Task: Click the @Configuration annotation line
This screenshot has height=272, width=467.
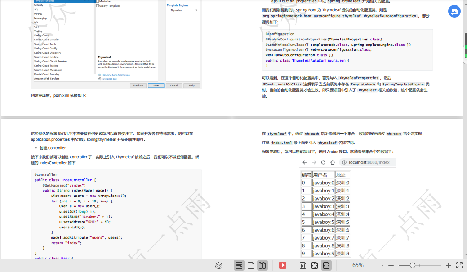Action: [280, 34]
